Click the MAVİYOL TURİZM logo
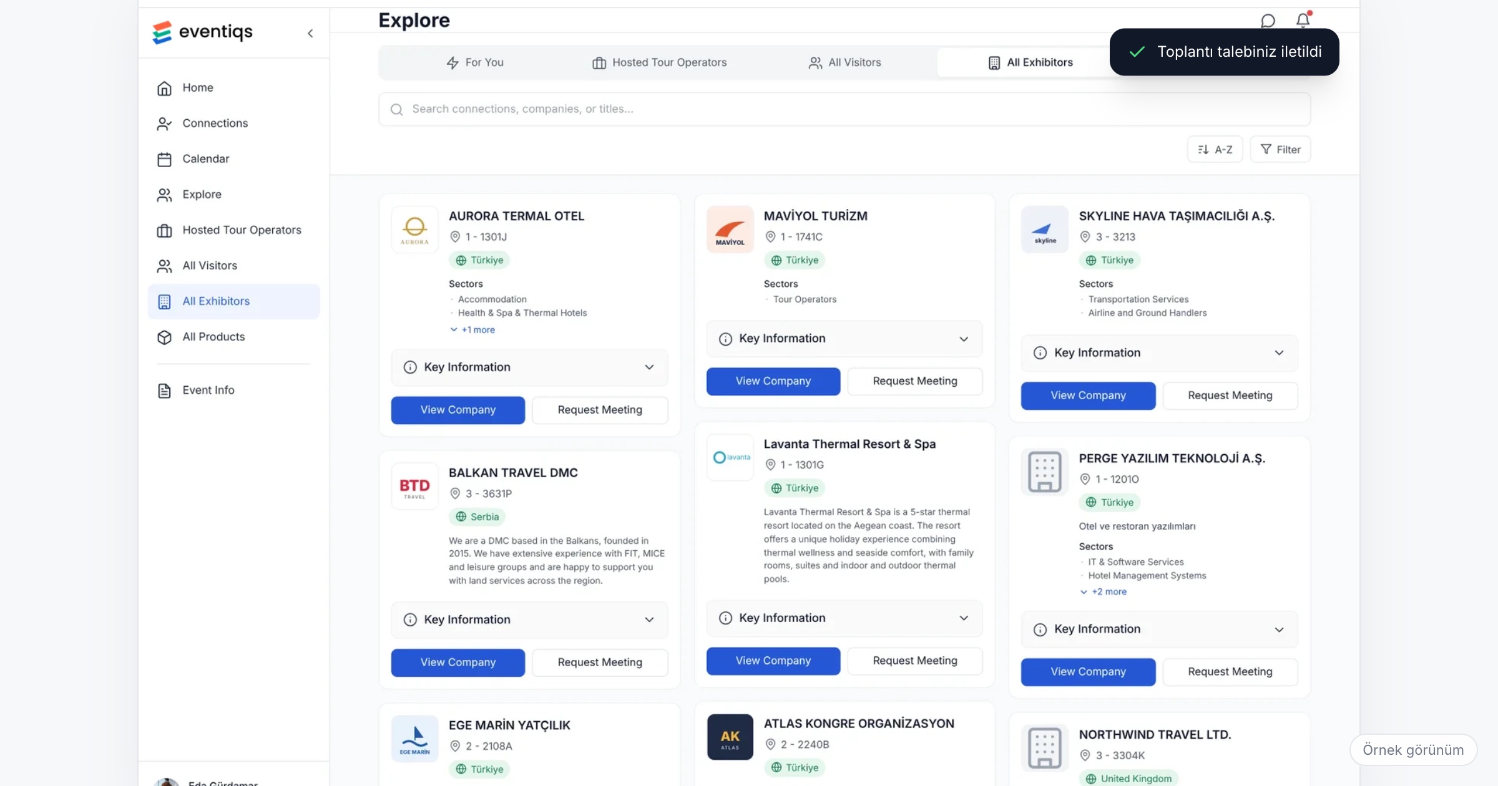The height and width of the screenshot is (786, 1498). 730,230
